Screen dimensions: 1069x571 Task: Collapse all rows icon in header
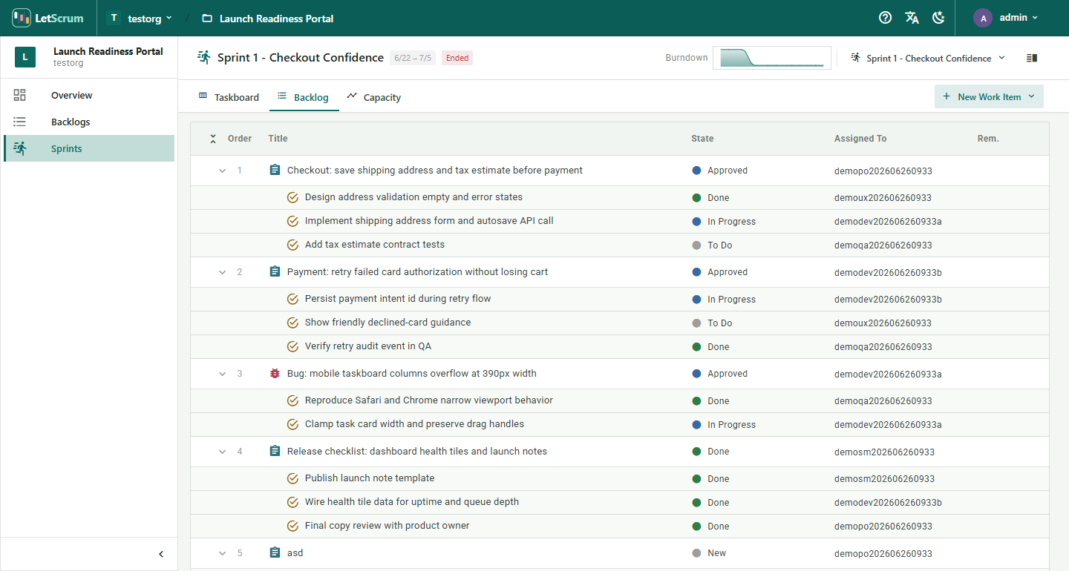[x=213, y=139]
